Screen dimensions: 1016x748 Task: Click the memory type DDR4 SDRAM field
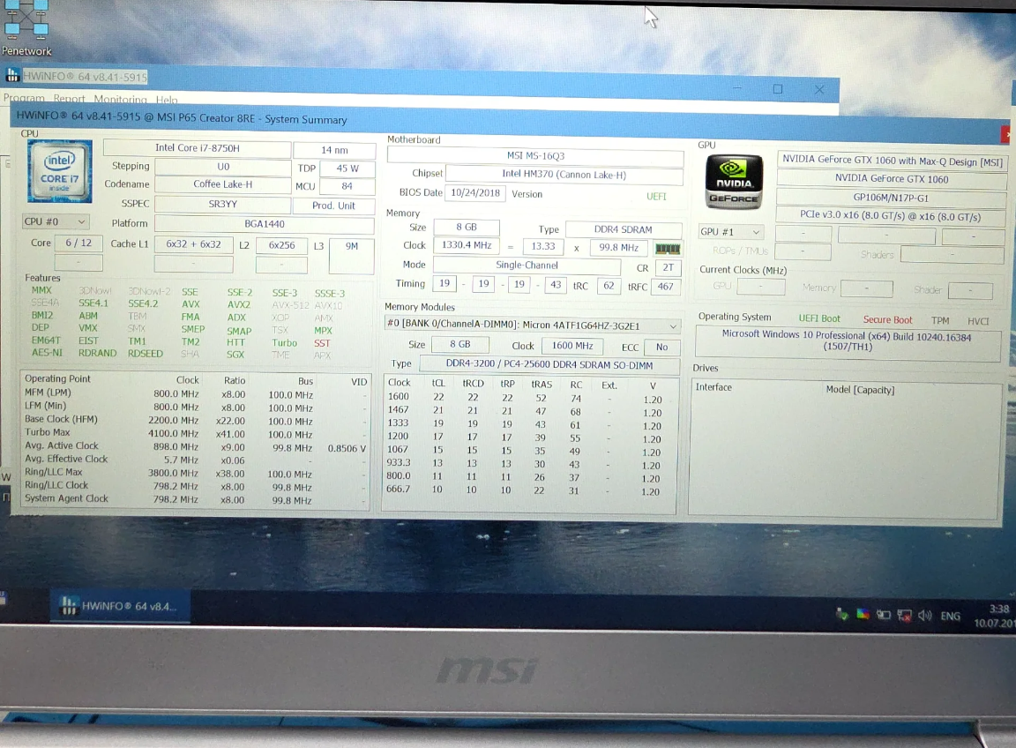[x=624, y=229]
